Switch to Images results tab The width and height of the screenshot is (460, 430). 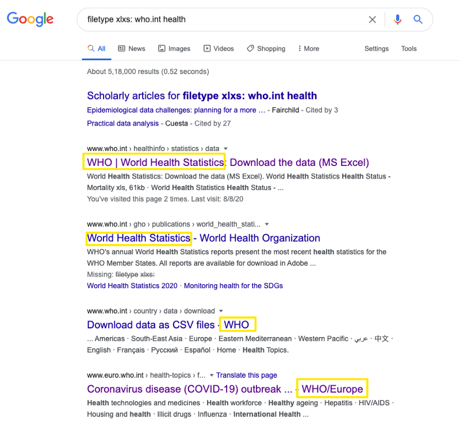[x=175, y=49]
